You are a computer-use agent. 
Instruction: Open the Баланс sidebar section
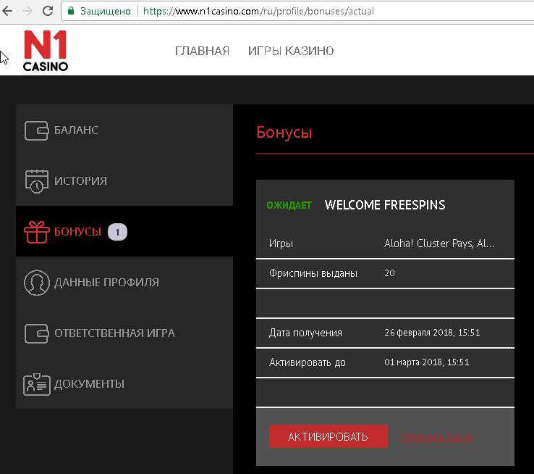pos(124,130)
